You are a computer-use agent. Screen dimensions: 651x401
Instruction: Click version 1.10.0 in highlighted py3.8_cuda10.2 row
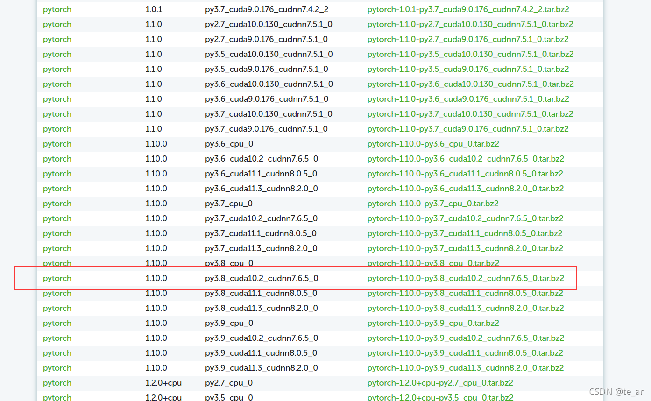click(x=156, y=278)
